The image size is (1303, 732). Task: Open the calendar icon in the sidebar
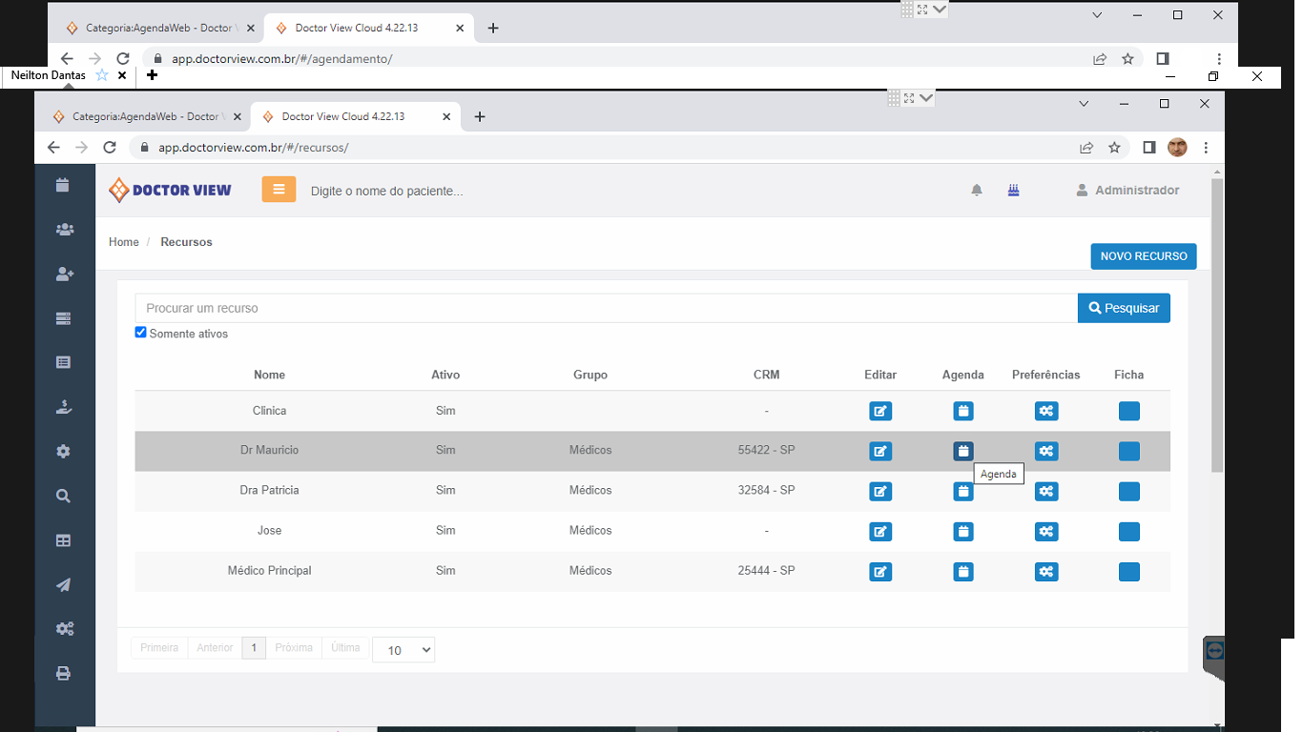tap(63, 185)
